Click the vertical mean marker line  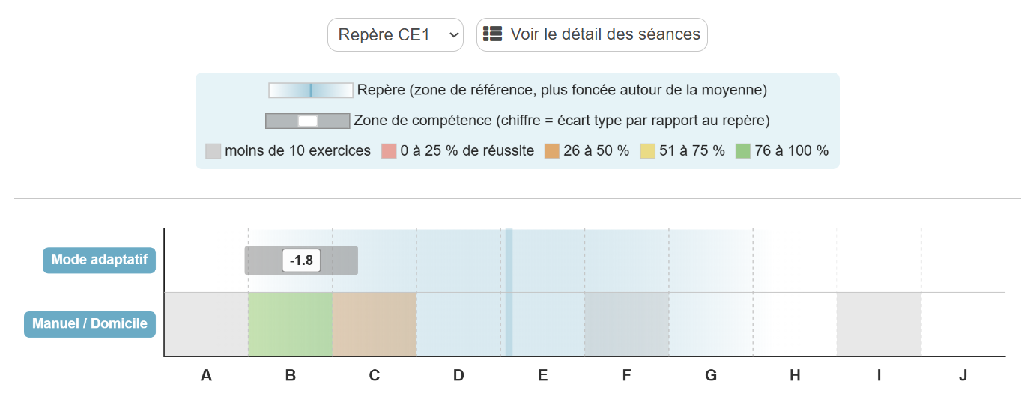[x=509, y=293]
